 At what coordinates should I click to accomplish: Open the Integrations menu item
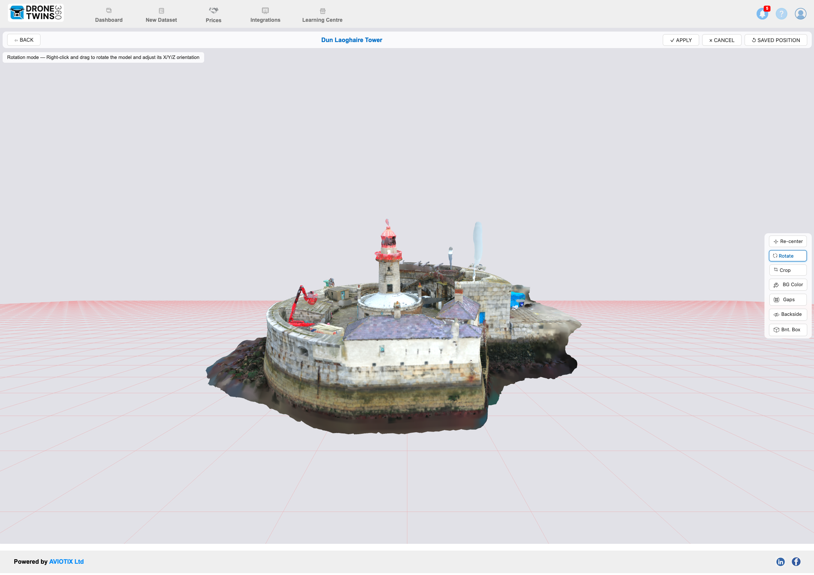265,15
